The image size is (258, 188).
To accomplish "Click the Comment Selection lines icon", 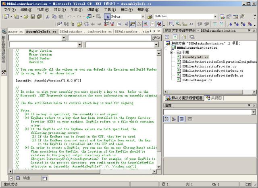I will coord(215,24).
